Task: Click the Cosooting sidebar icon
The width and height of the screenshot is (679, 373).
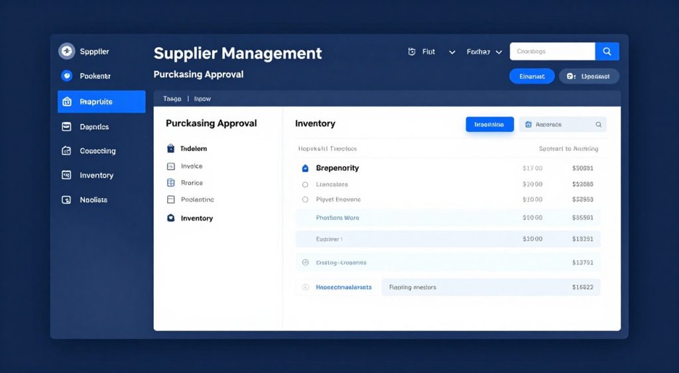Action: coord(66,150)
